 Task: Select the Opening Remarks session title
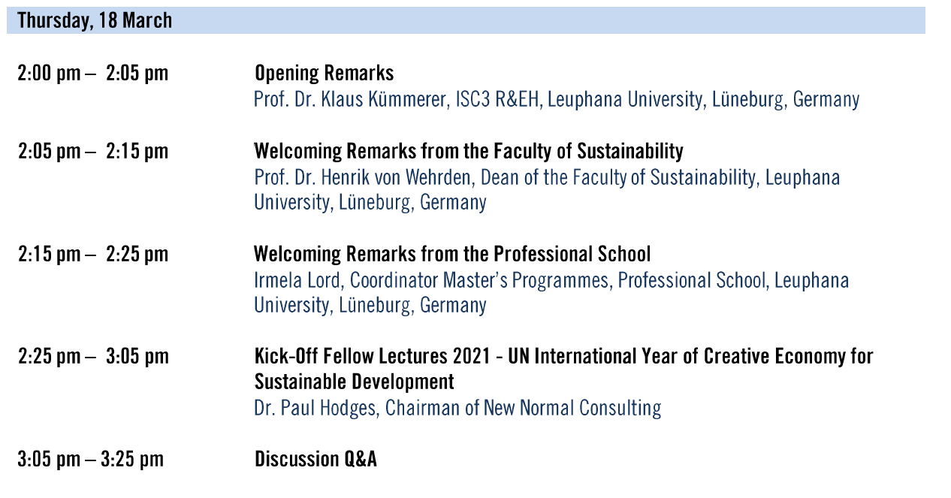[x=324, y=74]
